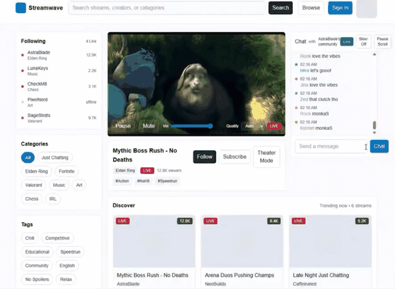395x289 pixels.
Task: Click the Subscribe button
Action: point(235,157)
